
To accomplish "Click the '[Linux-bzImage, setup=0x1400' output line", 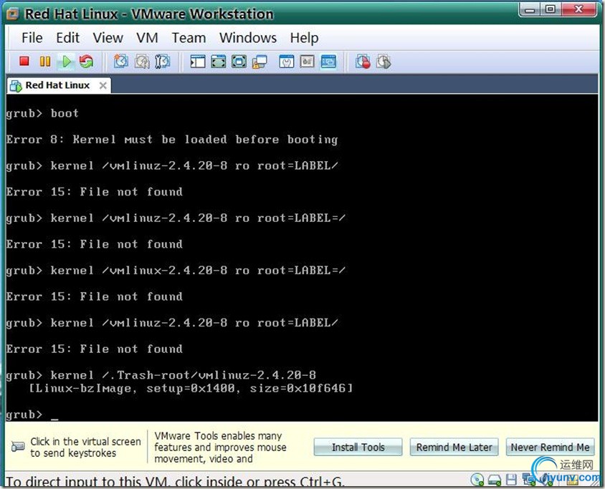I will point(191,388).
